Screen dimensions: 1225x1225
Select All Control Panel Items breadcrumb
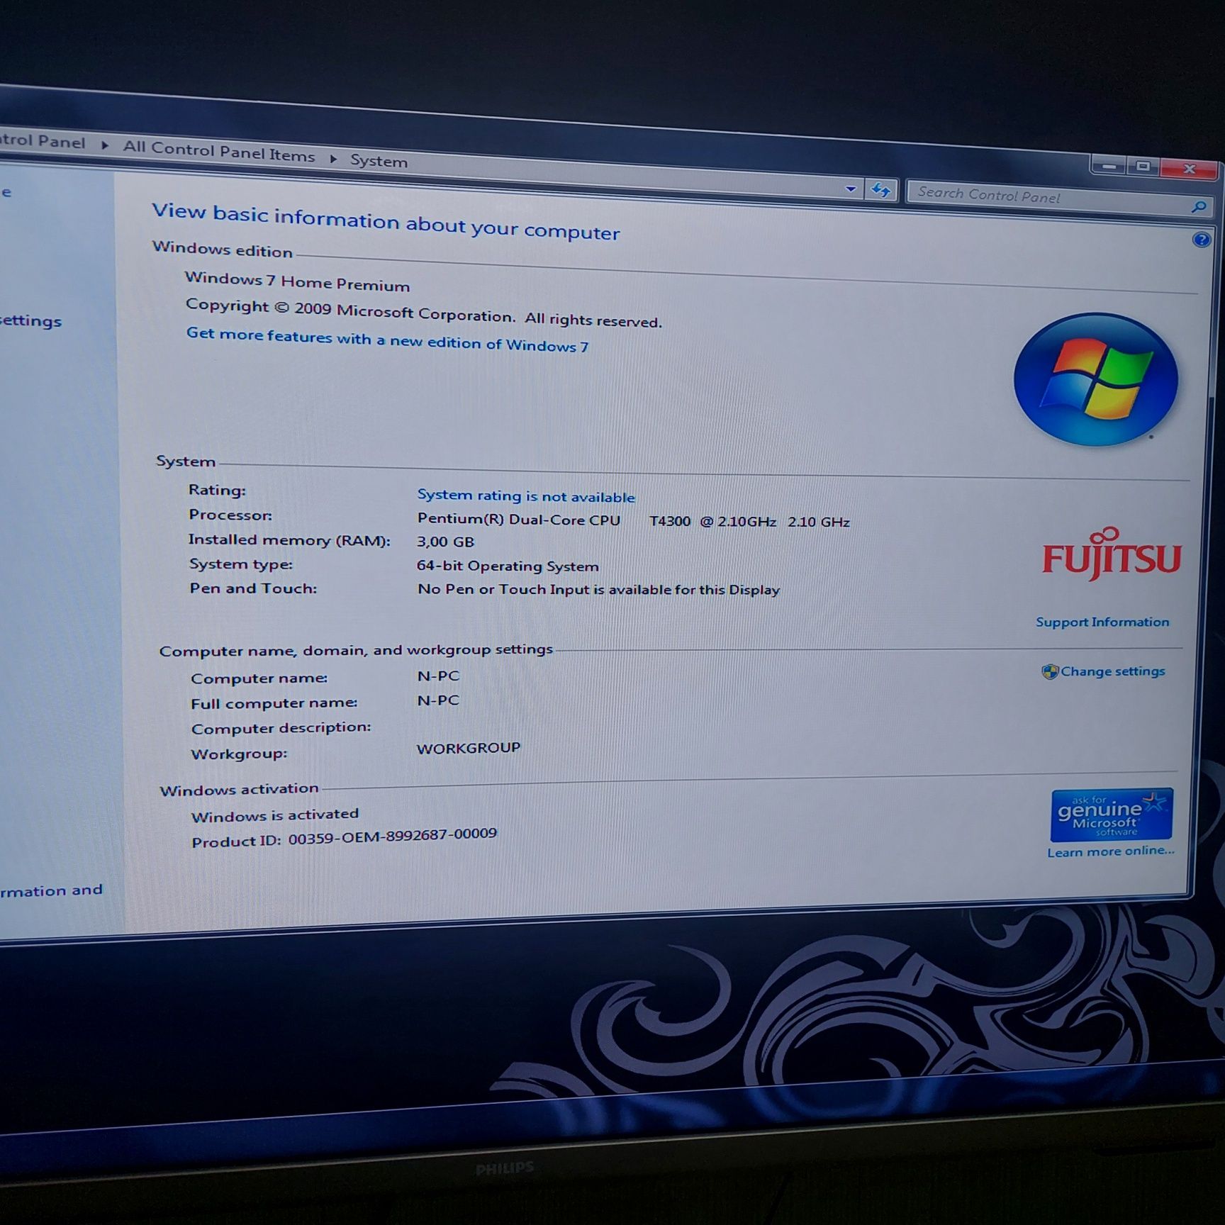218,151
